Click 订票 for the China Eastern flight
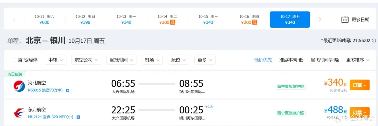Screen dimensions: 378x126 pos(359,112)
